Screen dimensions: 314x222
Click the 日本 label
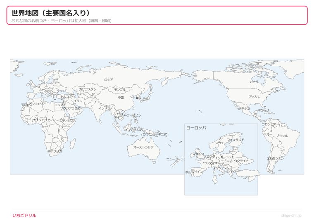145,99
